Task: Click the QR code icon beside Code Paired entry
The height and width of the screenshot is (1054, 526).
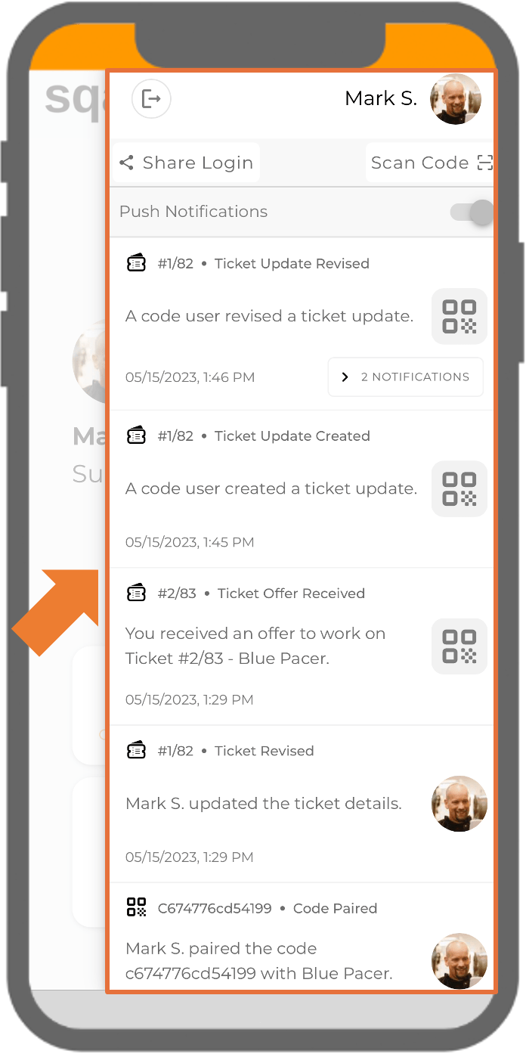Action: (x=136, y=907)
